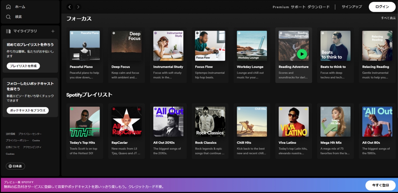Image resolution: width=398 pixels, height=193 pixels.
Task: Go back with the left chevron arrow
Action: (x=70, y=7)
